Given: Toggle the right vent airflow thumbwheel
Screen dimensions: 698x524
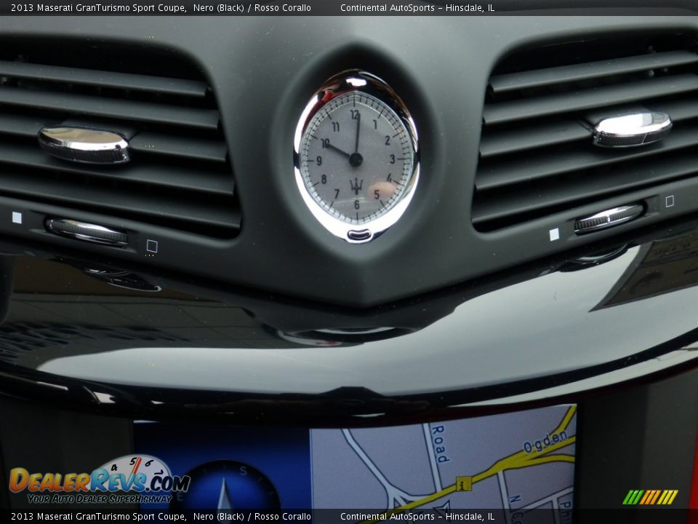Looking at the screenshot, I should 609,217.
